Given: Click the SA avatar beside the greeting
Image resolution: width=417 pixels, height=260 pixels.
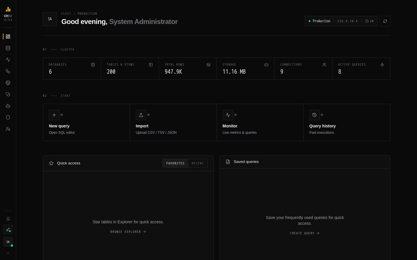Looking at the screenshot, I should (50, 19).
